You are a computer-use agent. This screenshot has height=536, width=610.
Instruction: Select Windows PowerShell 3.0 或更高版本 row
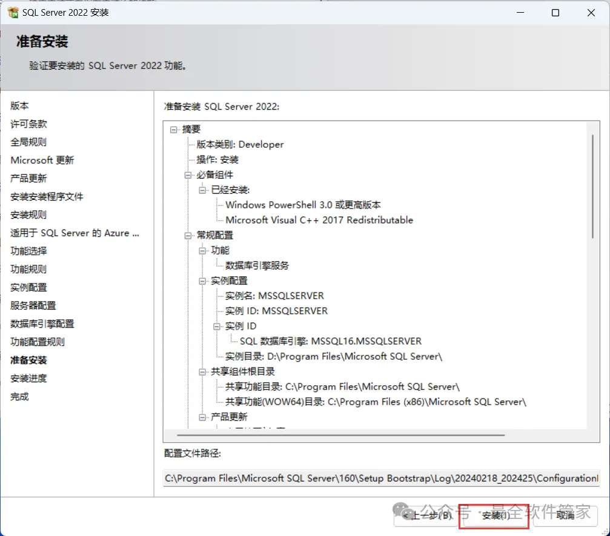(x=303, y=205)
